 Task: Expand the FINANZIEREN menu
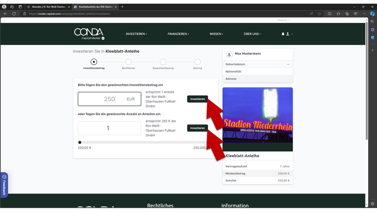(178, 34)
